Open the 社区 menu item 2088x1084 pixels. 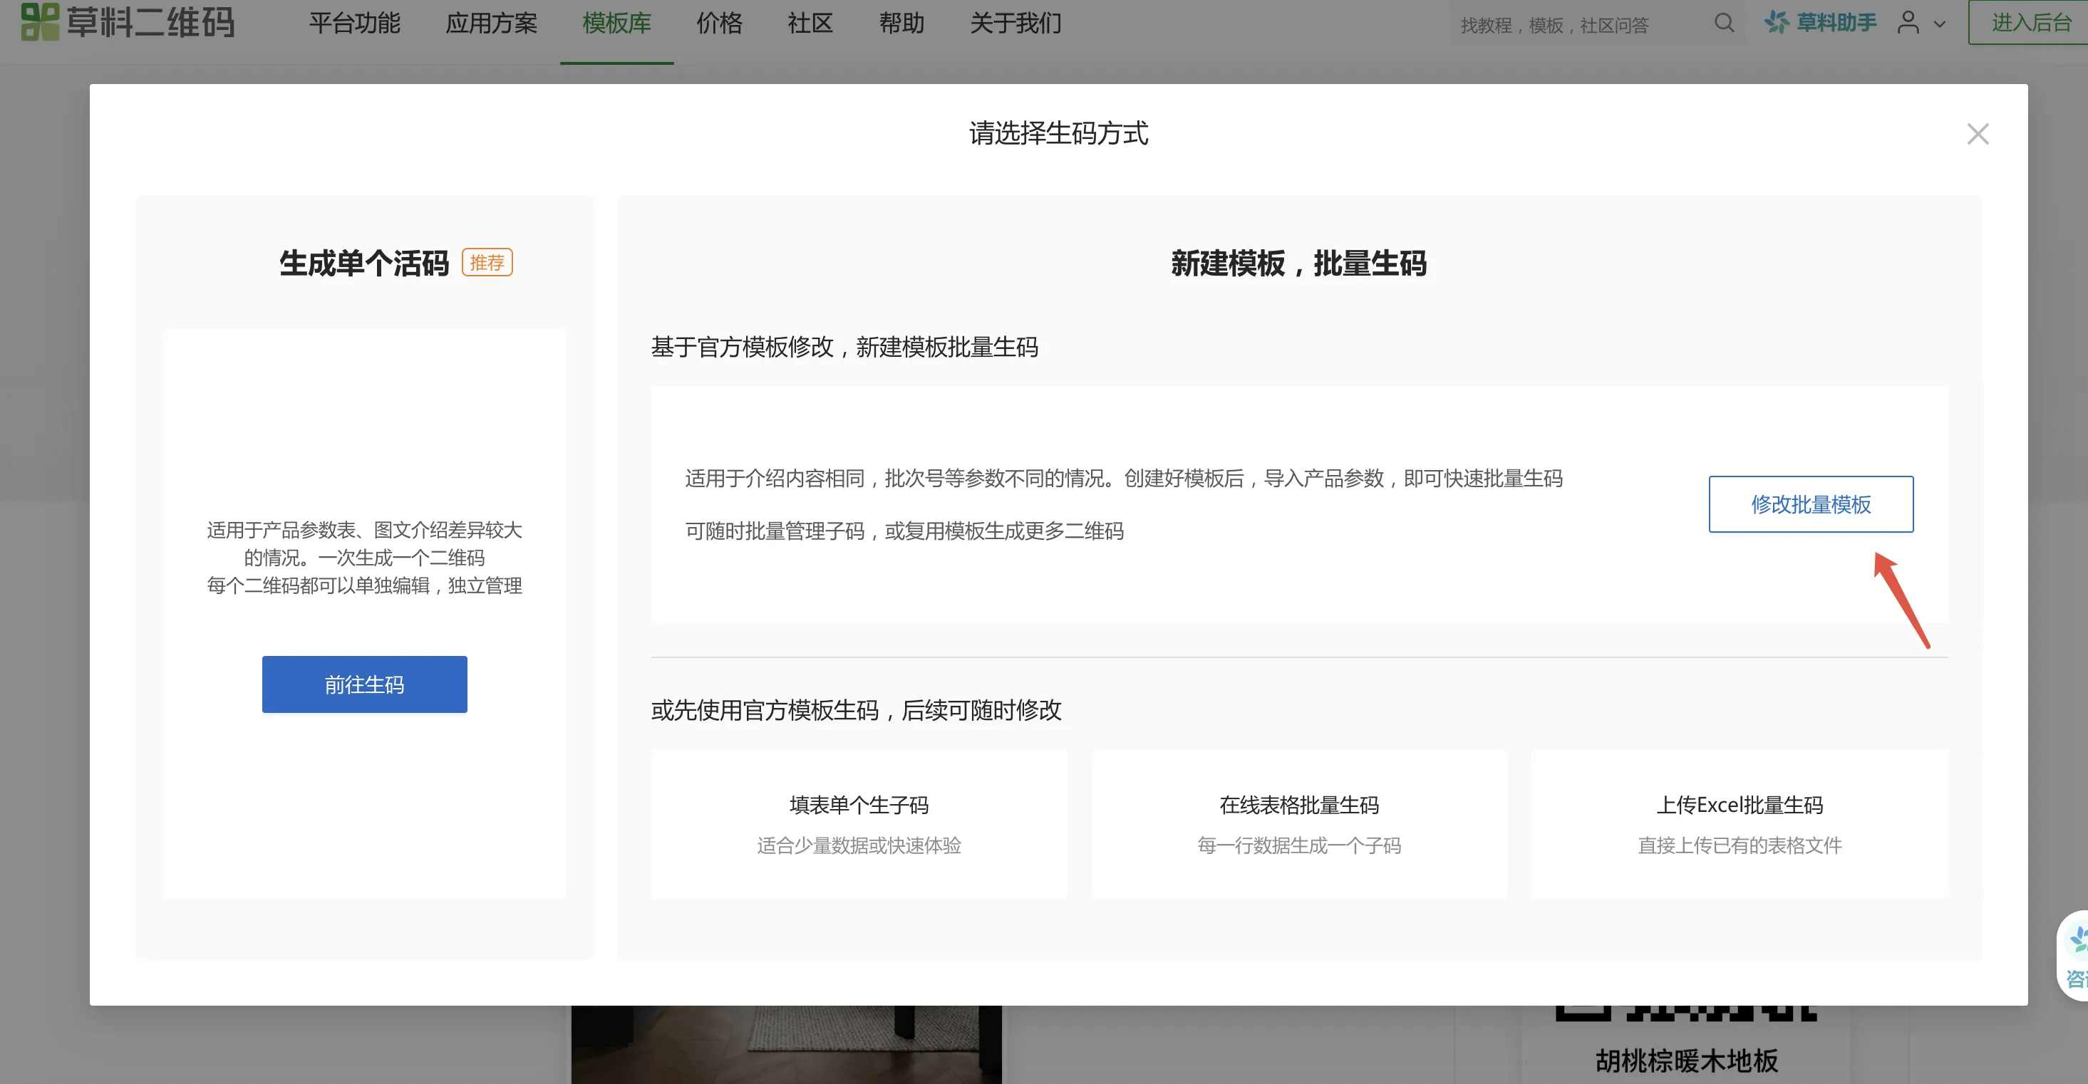coord(810,23)
